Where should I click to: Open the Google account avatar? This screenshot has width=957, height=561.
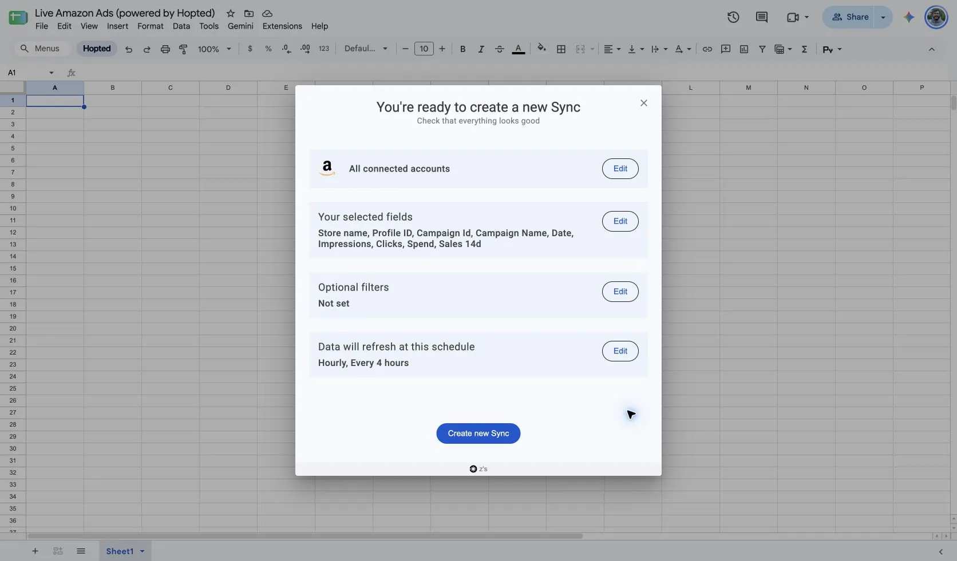point(936,17)
